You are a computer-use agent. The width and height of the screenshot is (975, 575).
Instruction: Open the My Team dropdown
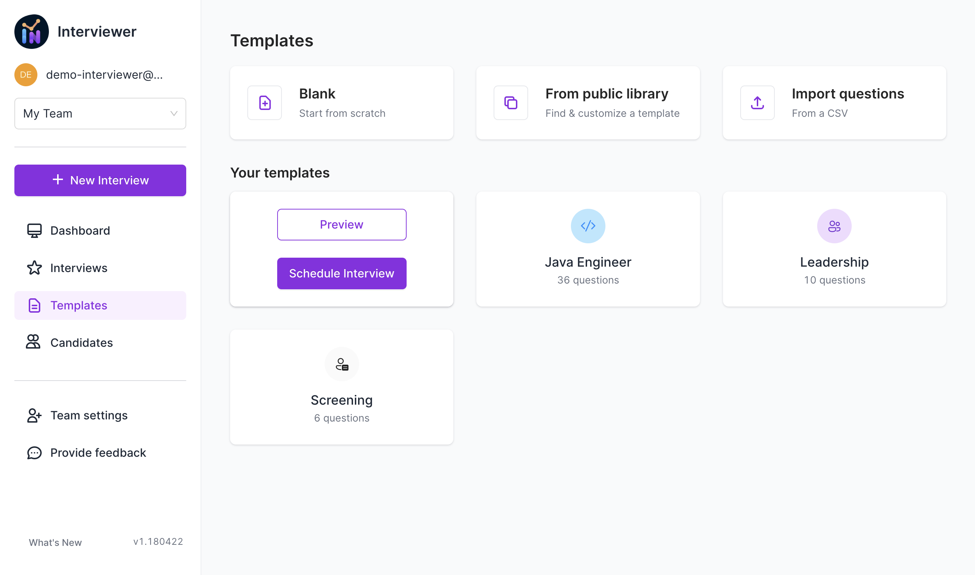pos(100,113)
